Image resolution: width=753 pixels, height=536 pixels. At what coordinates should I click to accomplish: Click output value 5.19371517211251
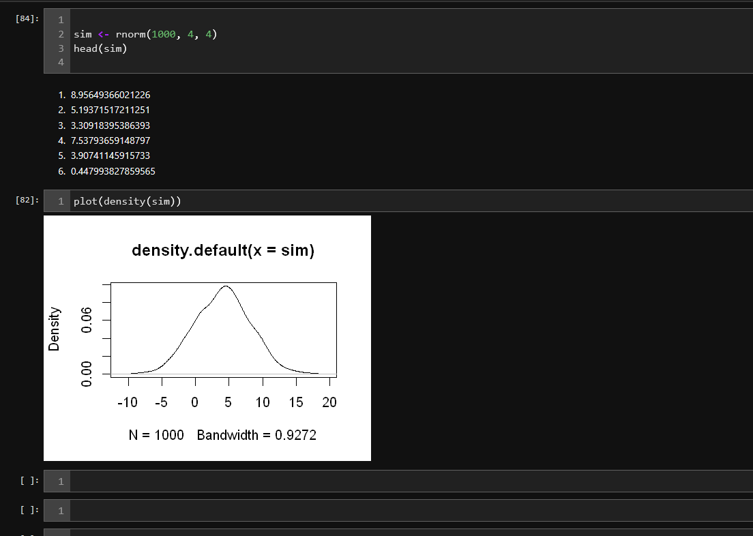click(x=110, y=110)
